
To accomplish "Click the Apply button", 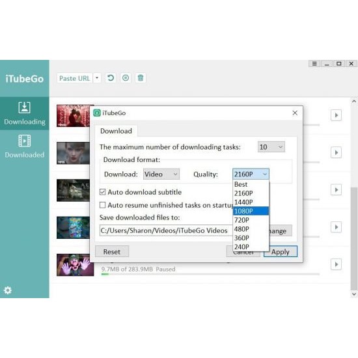I will [x=281, y=251].
